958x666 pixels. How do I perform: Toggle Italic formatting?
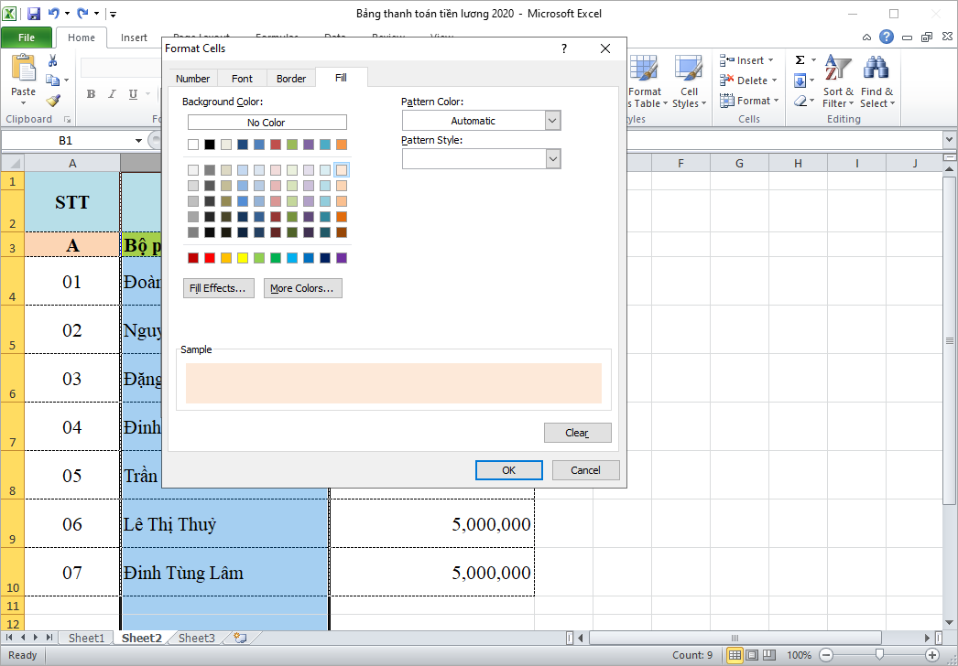tap(111, 93)
